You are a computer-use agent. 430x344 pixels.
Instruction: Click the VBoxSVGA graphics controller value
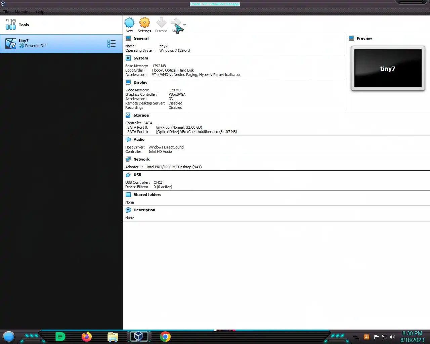177,94
